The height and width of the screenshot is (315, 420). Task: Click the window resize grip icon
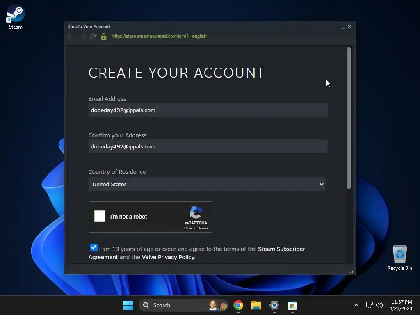[x=352, y=271]
